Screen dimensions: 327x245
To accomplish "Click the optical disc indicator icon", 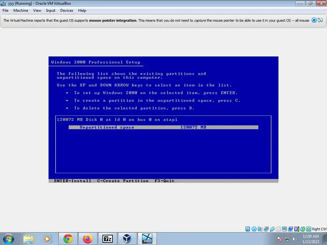I will (254, 229).
